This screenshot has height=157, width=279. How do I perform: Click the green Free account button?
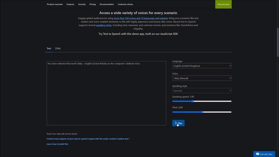pyautogui.click(x=223, y=4)
